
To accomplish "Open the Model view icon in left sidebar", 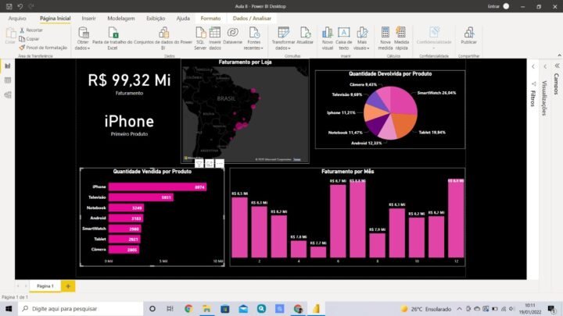I will [x=7, y=94].
